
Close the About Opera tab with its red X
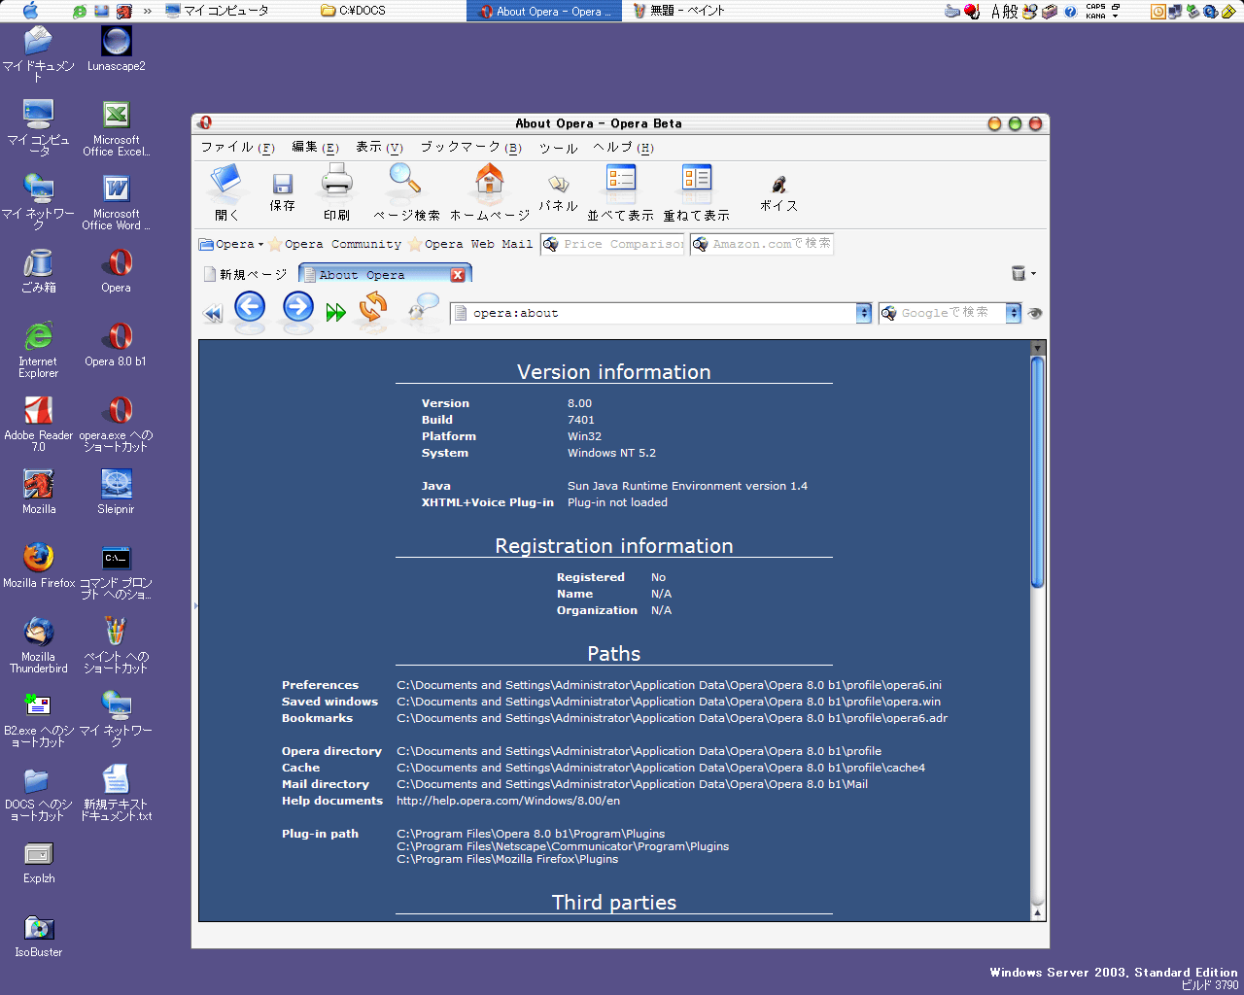pyautogui.click(x=458, y=275)
